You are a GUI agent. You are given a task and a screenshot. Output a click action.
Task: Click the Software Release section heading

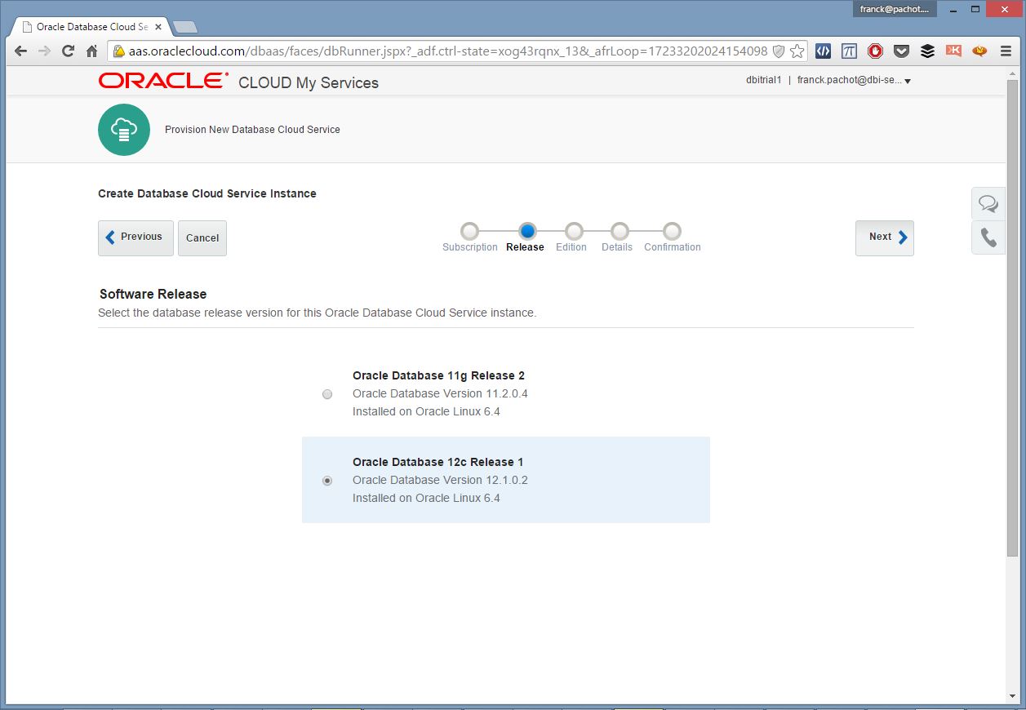(153, 294)
